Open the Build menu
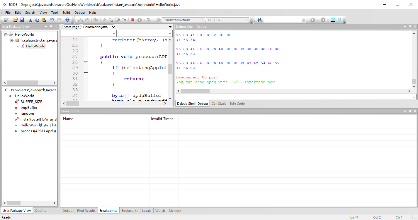This screenshot has height=220, width=418. 66,13
